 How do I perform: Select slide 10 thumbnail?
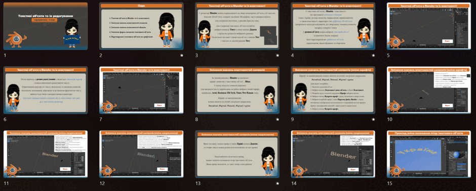(429, 90)
